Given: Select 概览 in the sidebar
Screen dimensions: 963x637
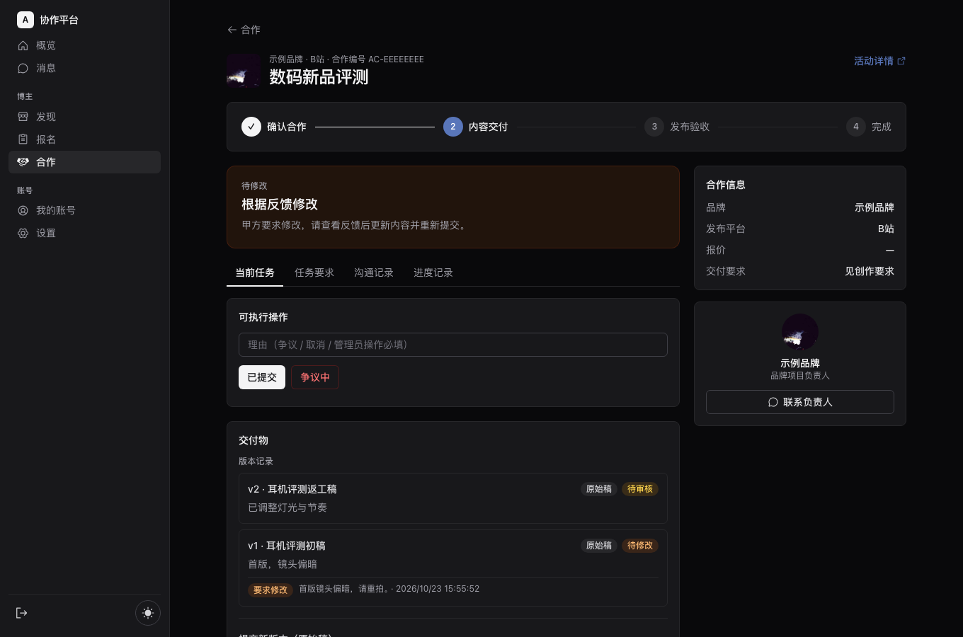Looking at the screenshot, I should point(85,45).
